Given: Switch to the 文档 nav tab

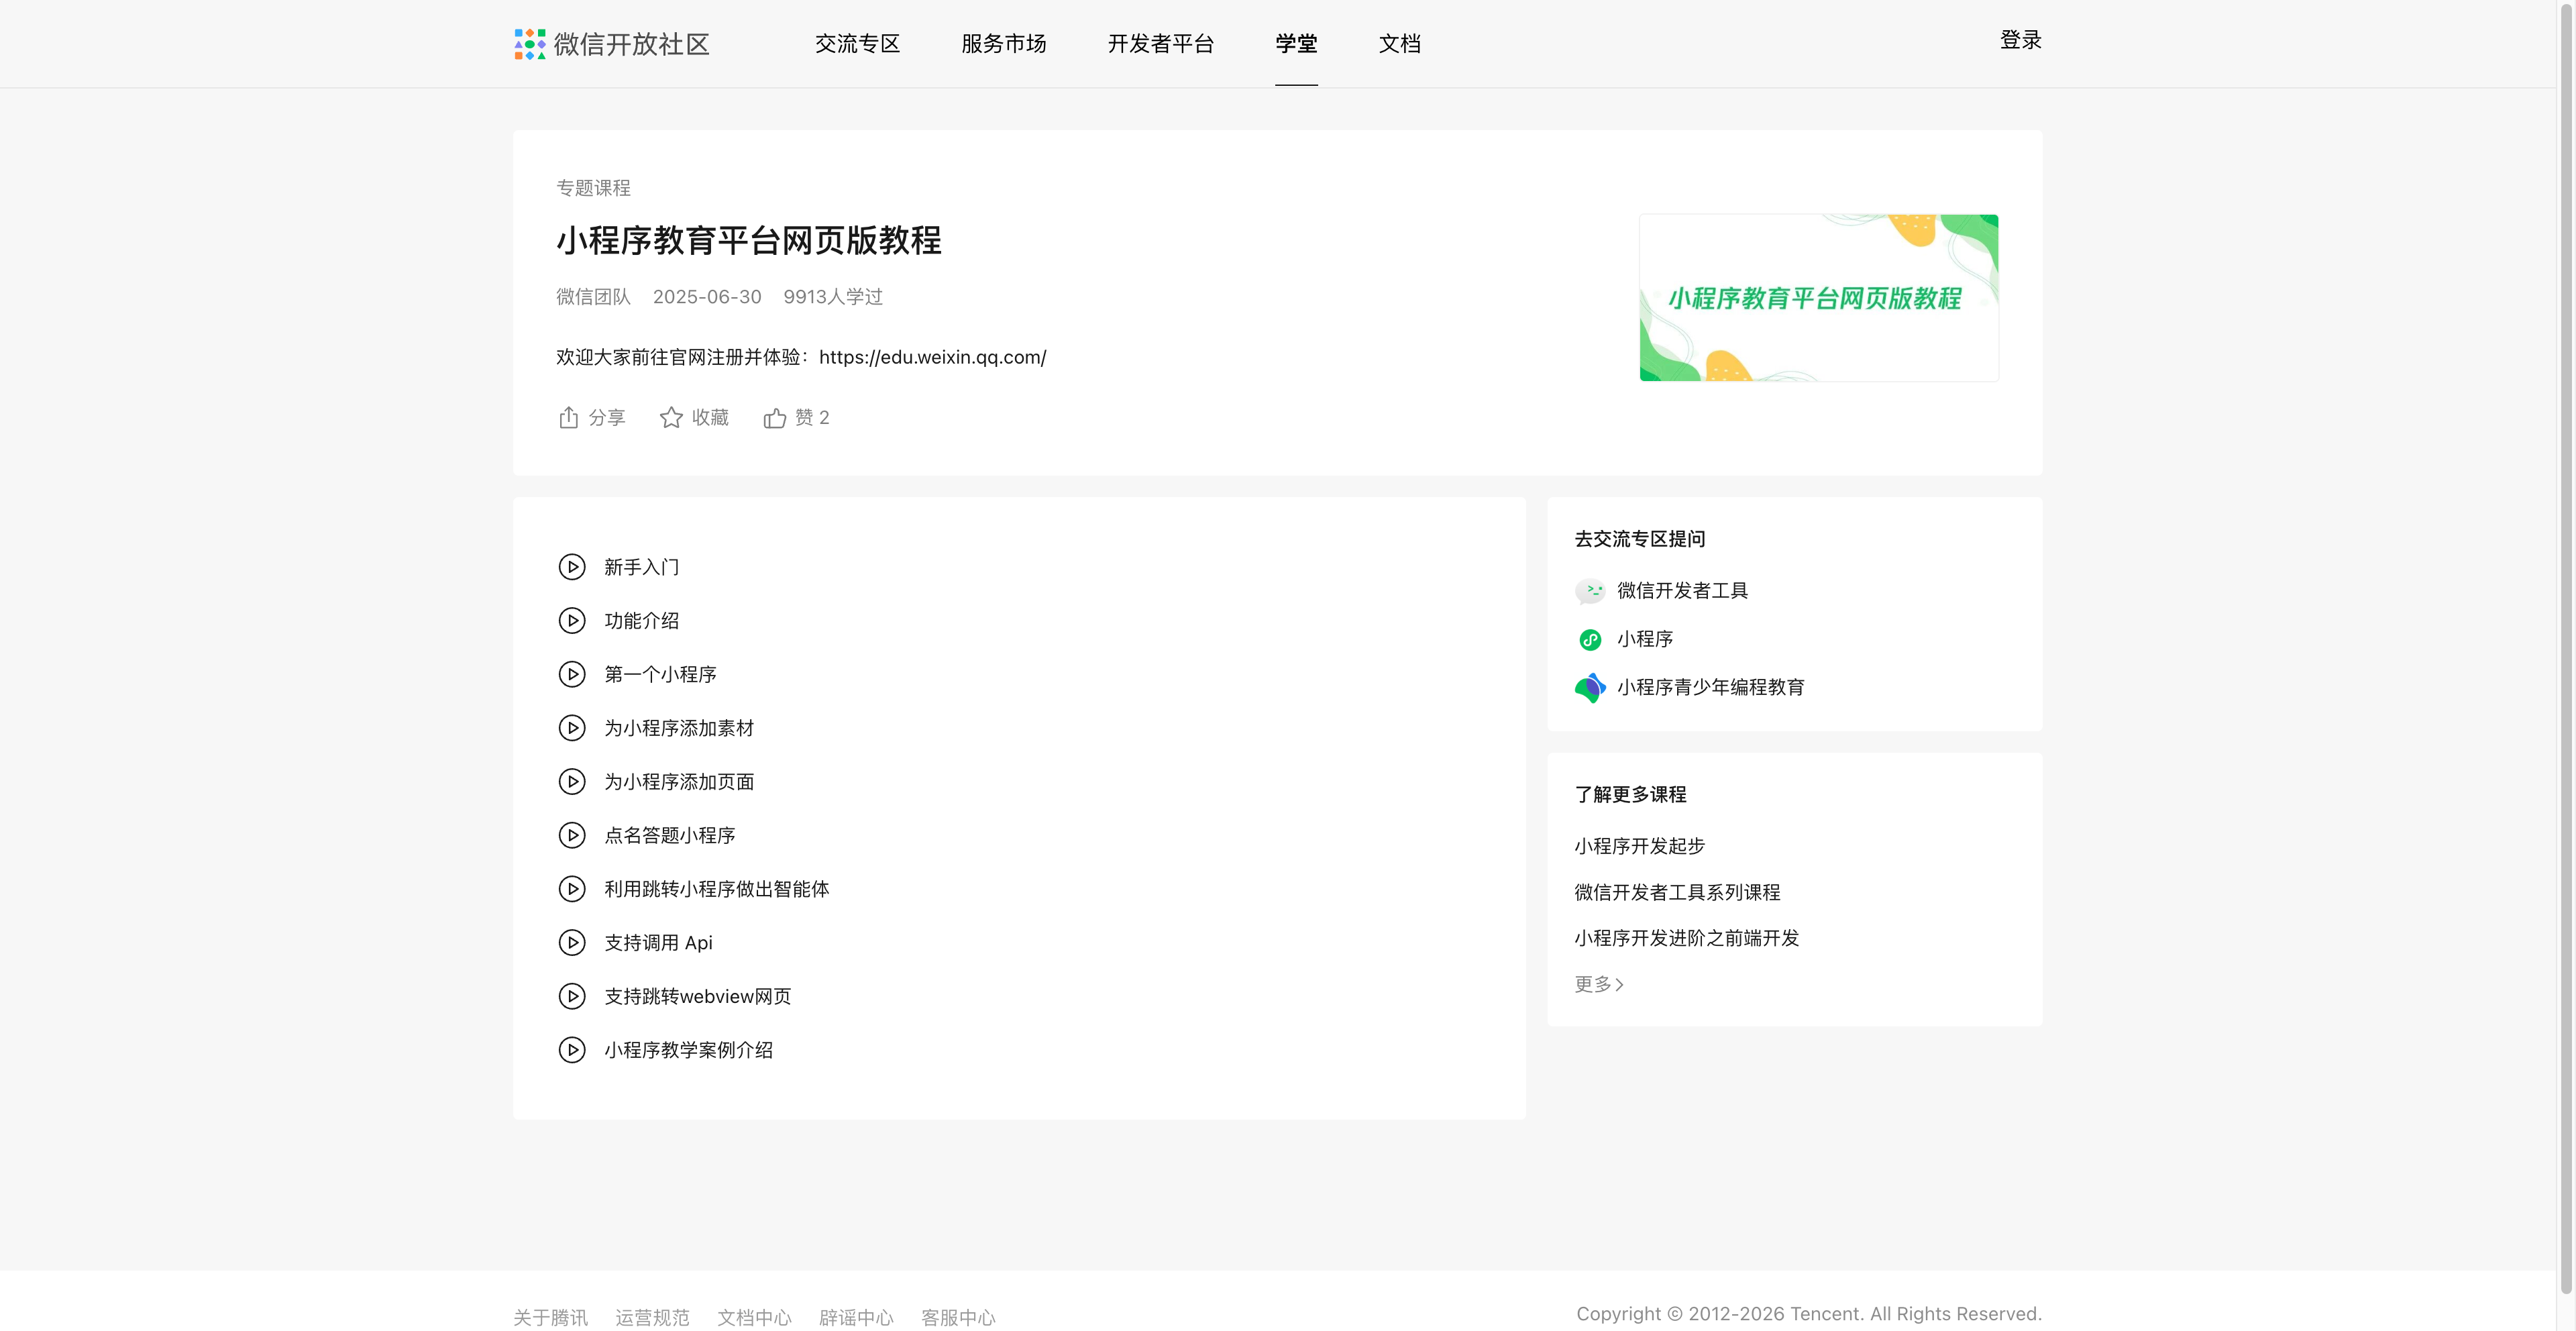Looking at the screenshot, I should (x=1399, y=44).
